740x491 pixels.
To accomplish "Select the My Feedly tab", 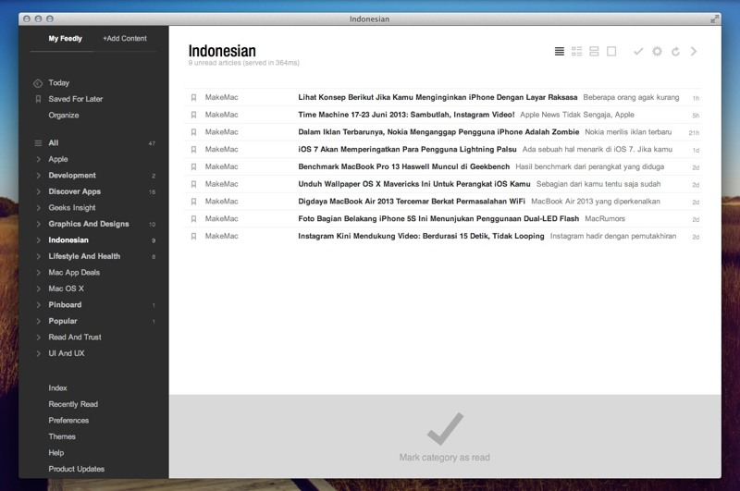I will point(65,39).
